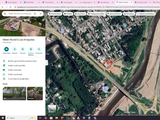Click Añadir tu empresa
160x120 pixels.
pyautogui.click(x=23, y=70)
